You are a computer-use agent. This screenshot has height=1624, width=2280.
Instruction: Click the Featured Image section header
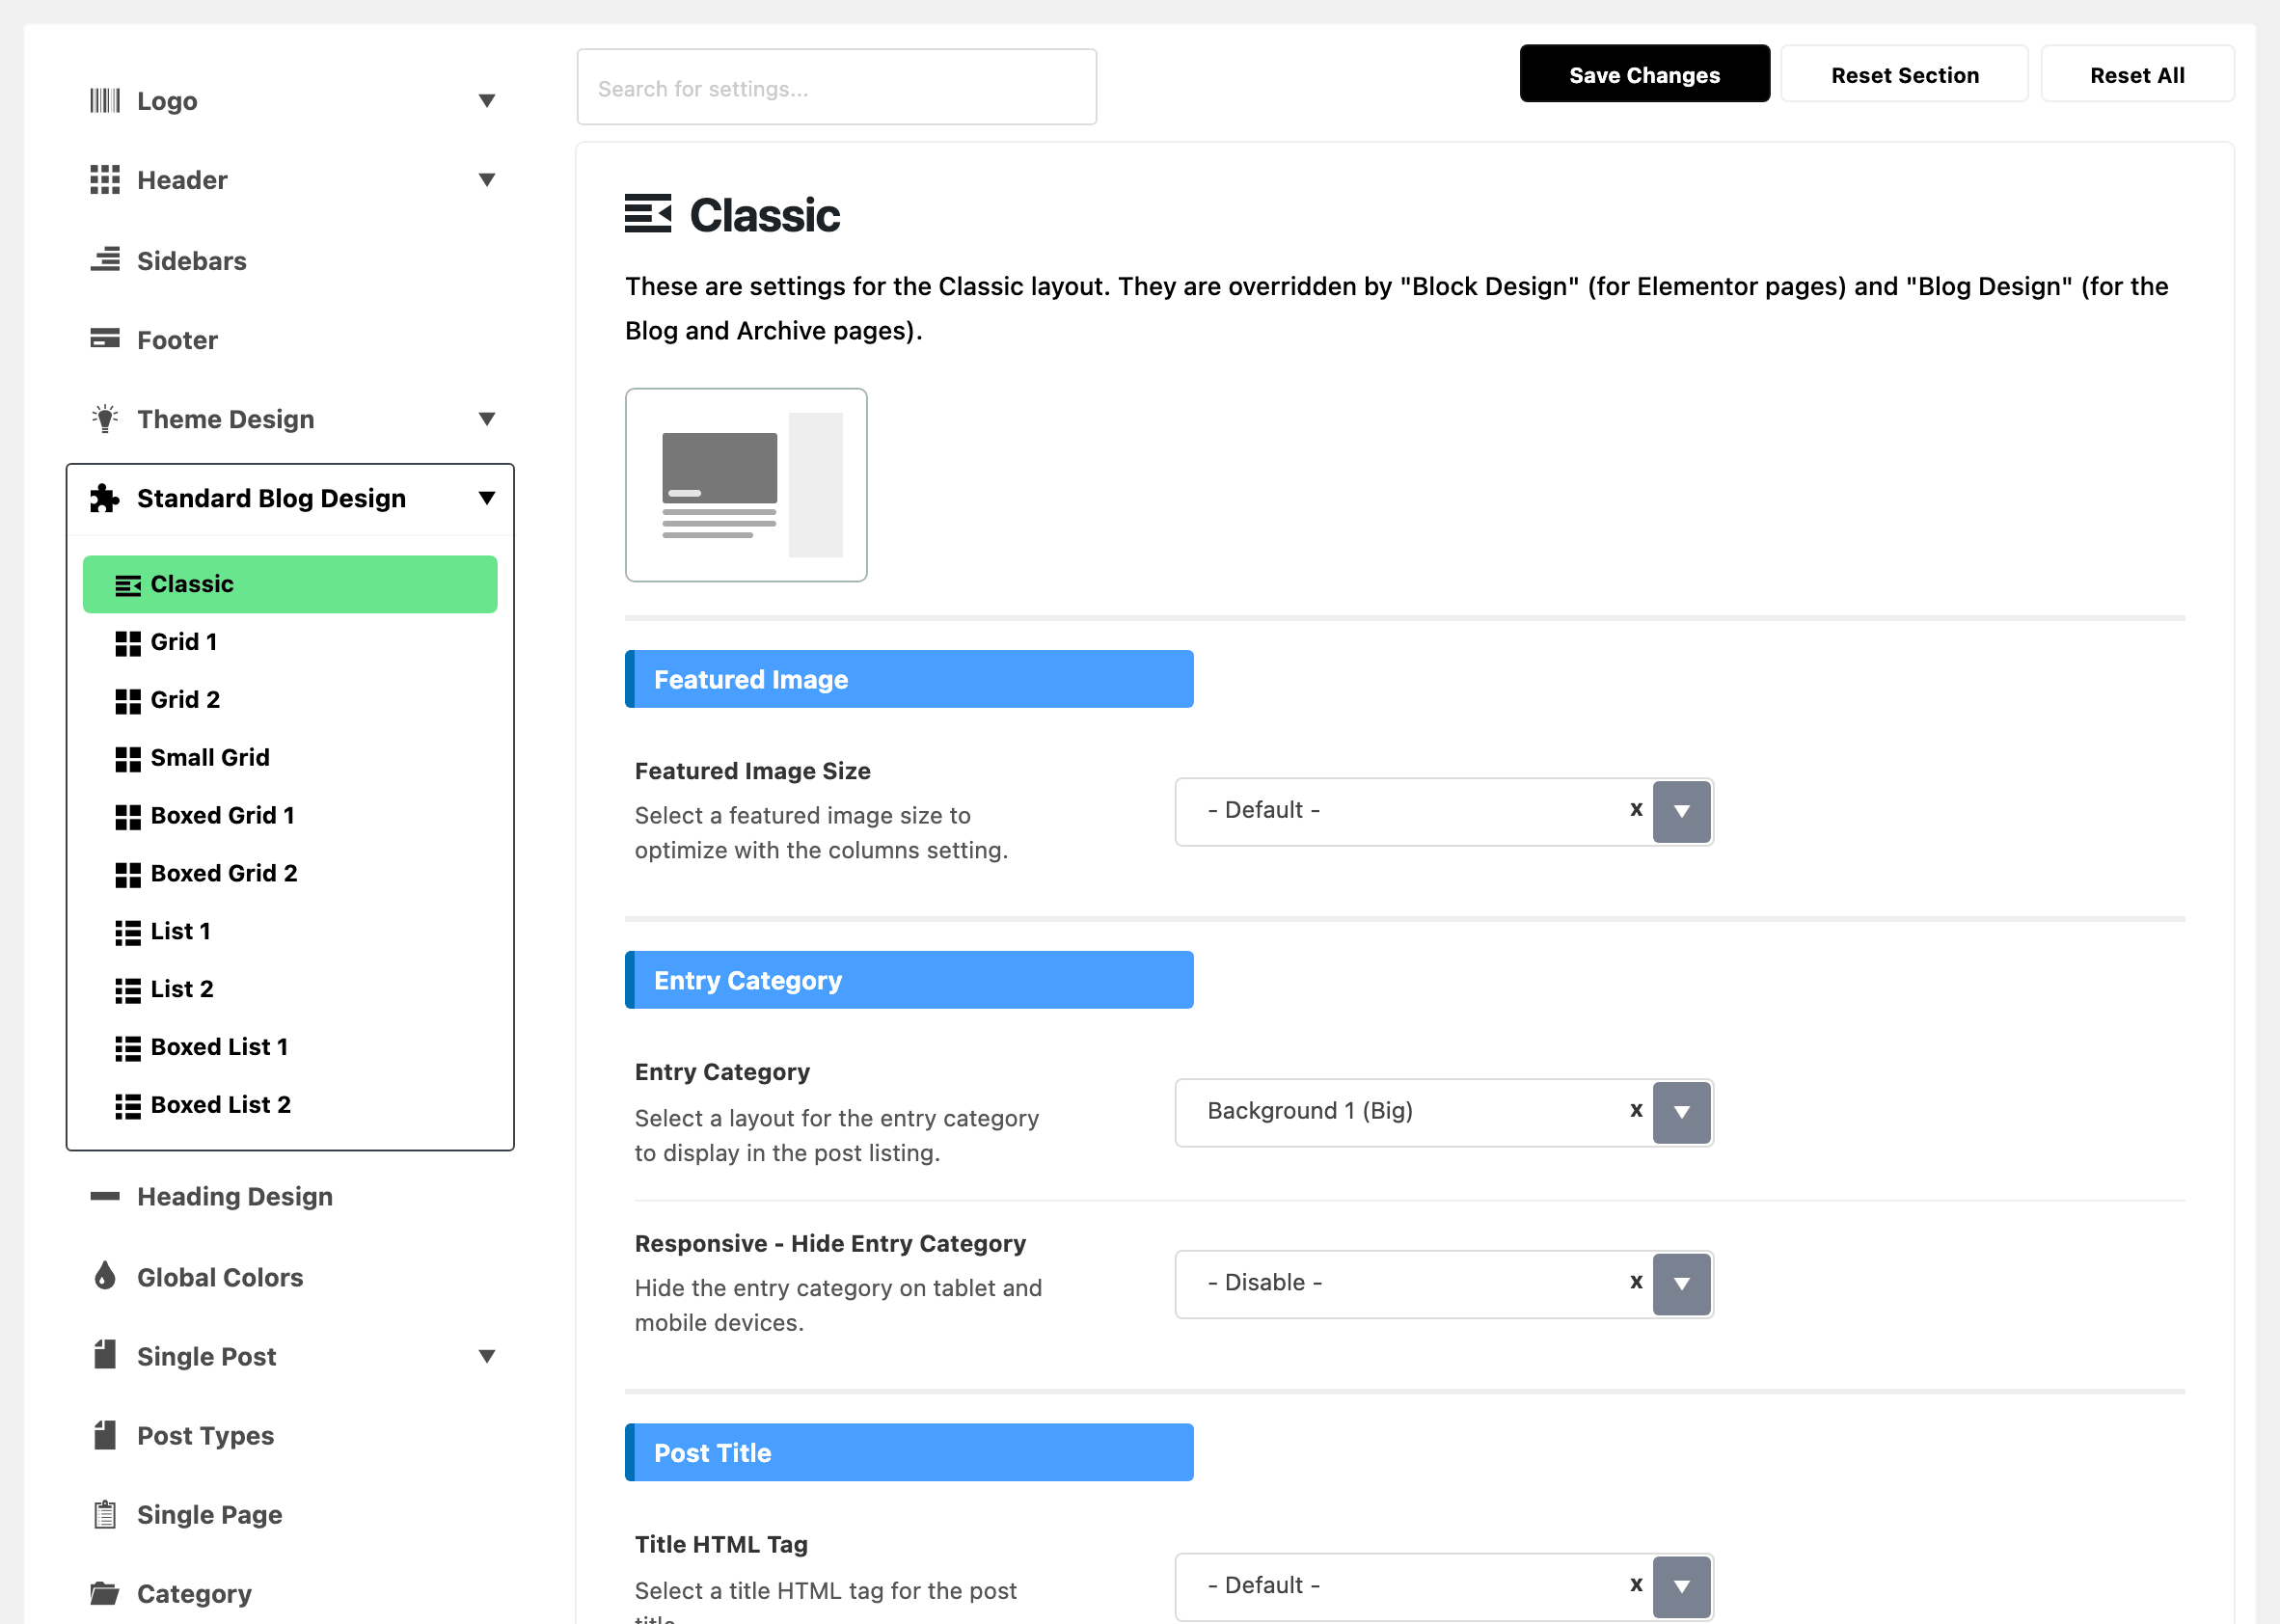[909, 680]
